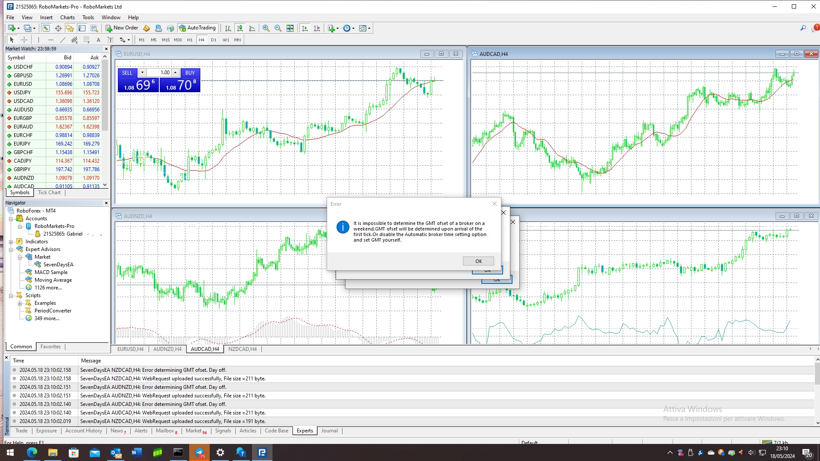The image size is (820, 461).
Task: Click the New Order button
Action: tap(122, 28)
